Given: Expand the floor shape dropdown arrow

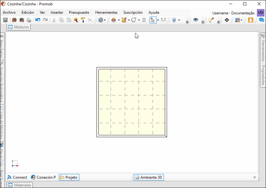Looking at the screenshot, I should pos(139,20).
